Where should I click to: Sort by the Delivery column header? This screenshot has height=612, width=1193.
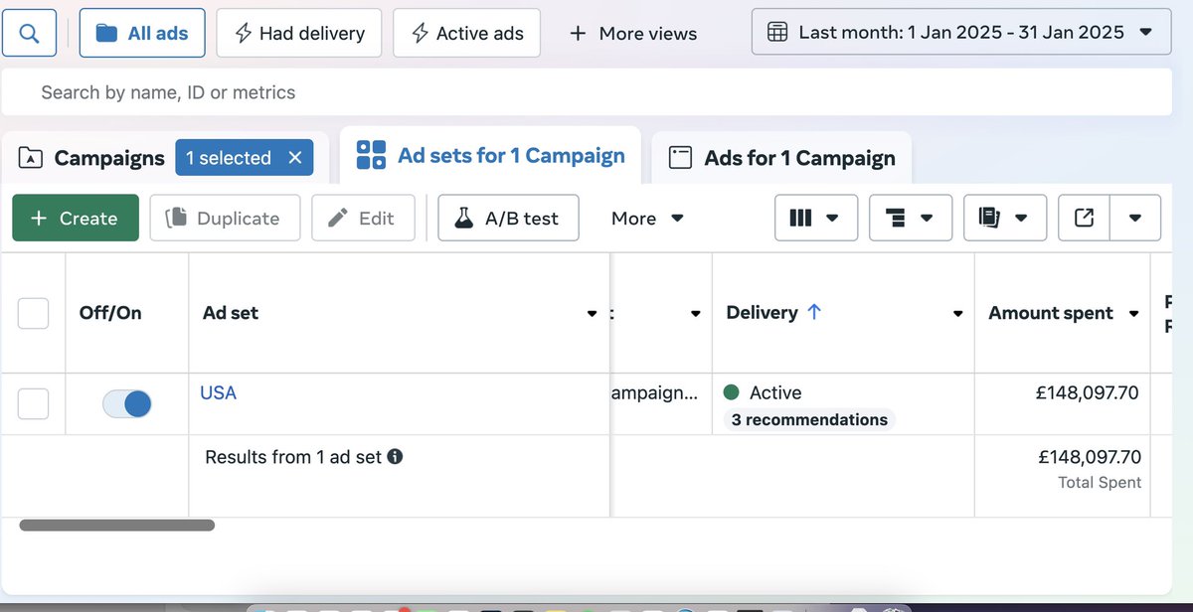click(774, 313)
